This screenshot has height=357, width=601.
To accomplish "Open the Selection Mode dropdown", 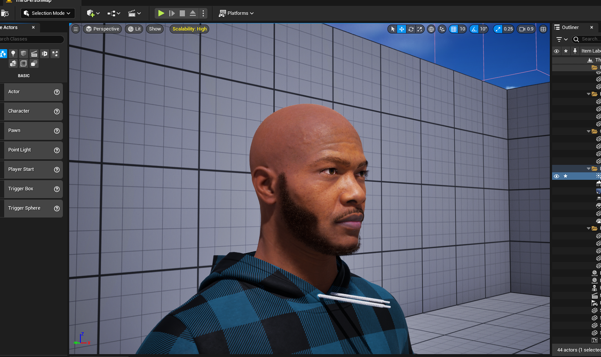I will [x=47, y=13].
